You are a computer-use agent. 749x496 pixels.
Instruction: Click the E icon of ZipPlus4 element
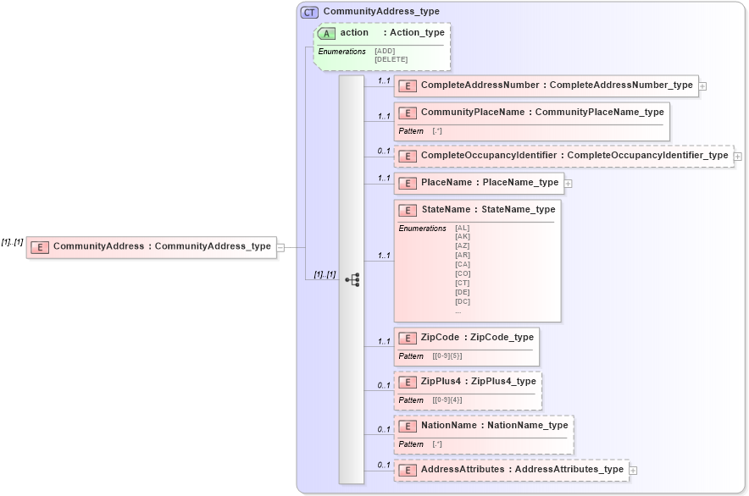click(x=406, y=381)
